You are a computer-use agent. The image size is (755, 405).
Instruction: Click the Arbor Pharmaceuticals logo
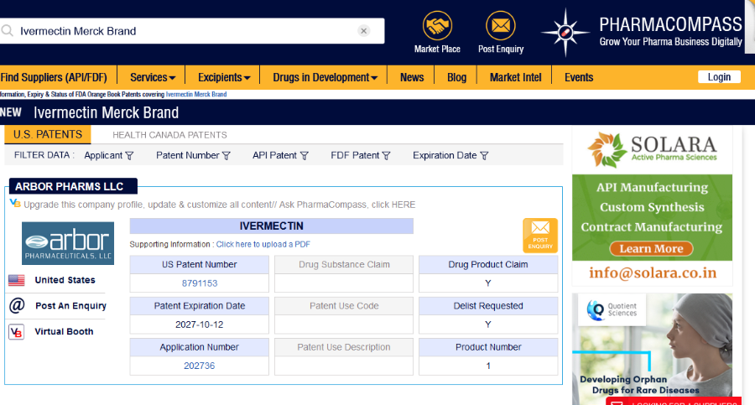coord(68,243)
